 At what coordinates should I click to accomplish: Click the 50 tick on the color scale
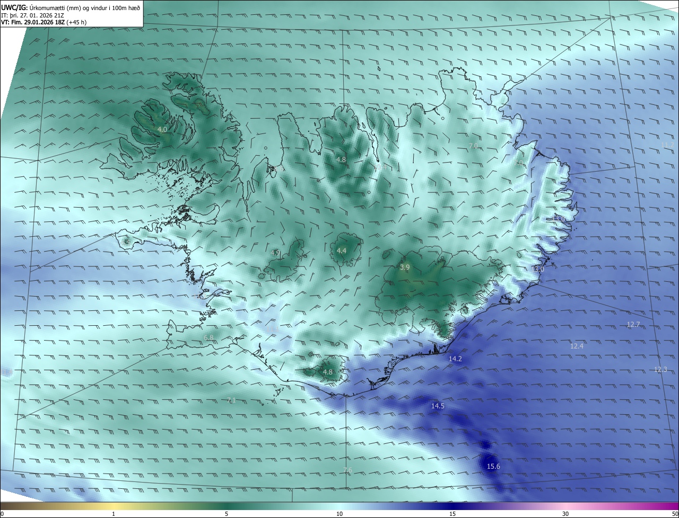coord(675,514)
